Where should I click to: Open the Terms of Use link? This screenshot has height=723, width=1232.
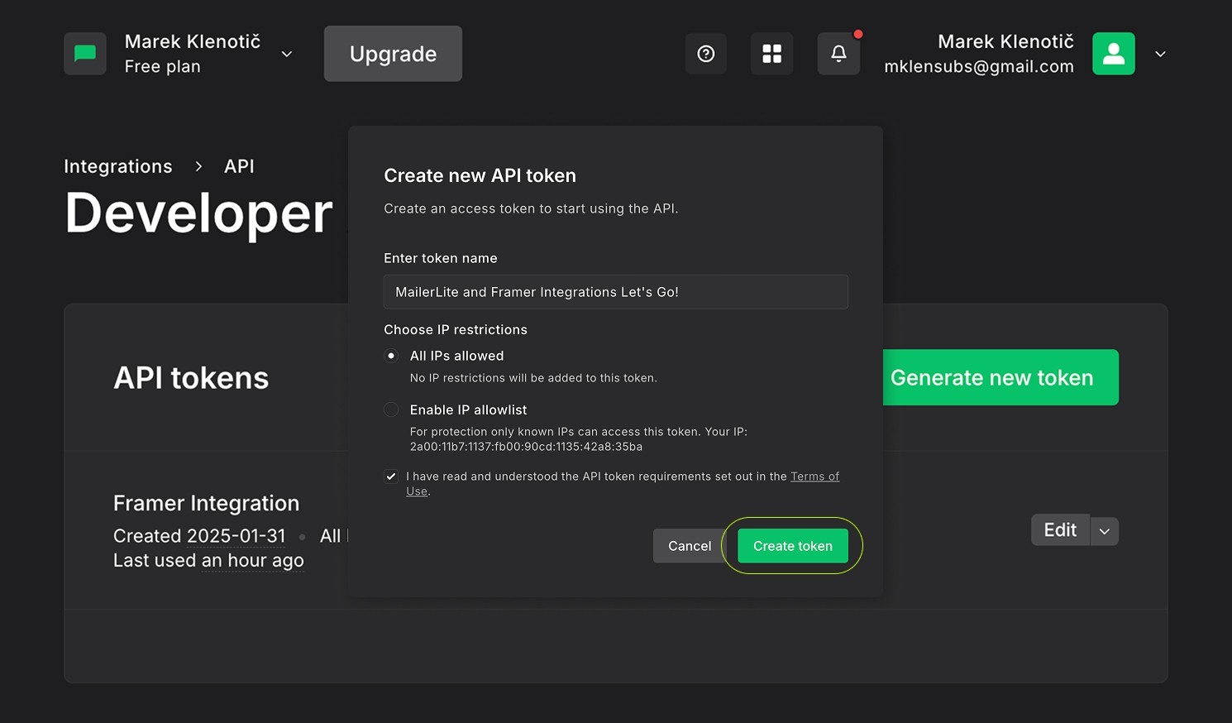coord(814,476)
